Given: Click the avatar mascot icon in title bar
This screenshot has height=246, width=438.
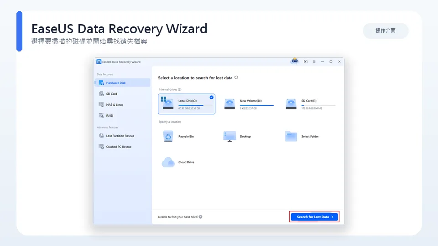Looking at the screenshot, I should click(x=295, y=61).
